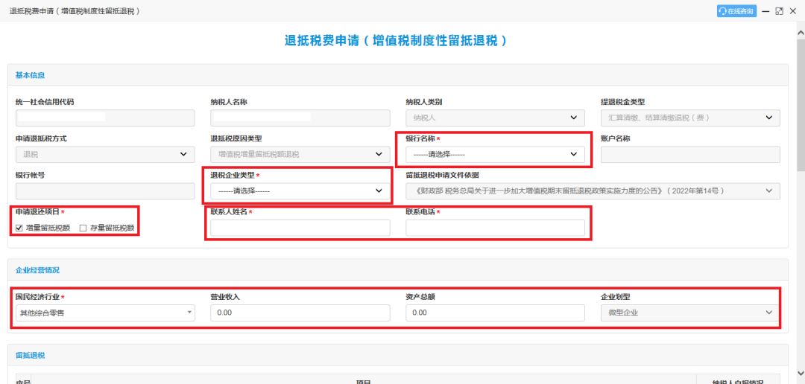Enable the 存量留抵税额 checkbox

pos(83,228)
